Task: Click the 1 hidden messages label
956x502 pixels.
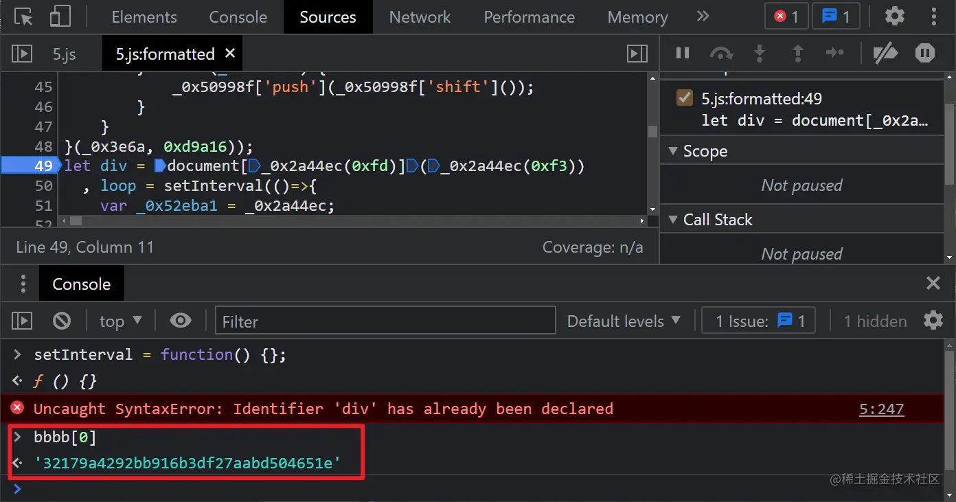Action: coord(875,321)
